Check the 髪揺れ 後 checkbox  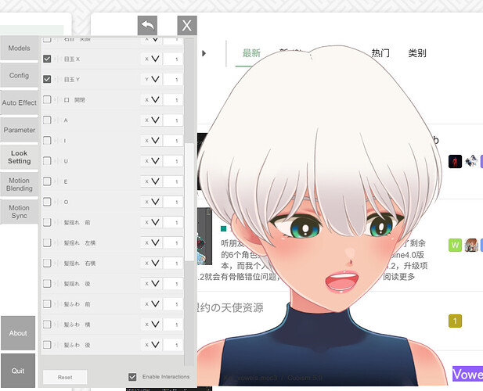coord(47,283)
